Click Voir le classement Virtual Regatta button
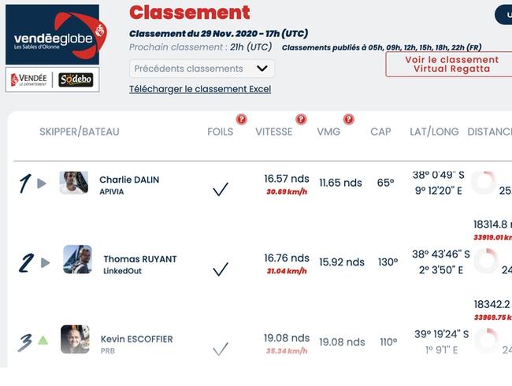This screenshot has height=386, width=512. pos(451,65)
